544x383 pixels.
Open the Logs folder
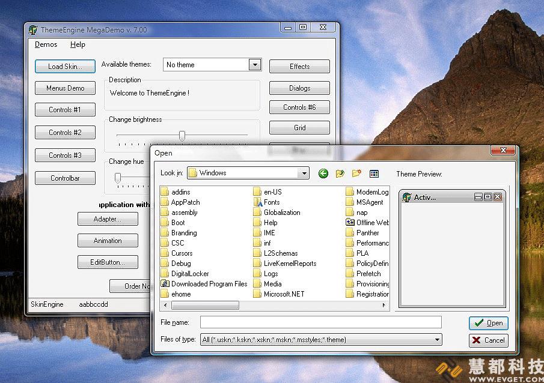(x=266, y=274)
